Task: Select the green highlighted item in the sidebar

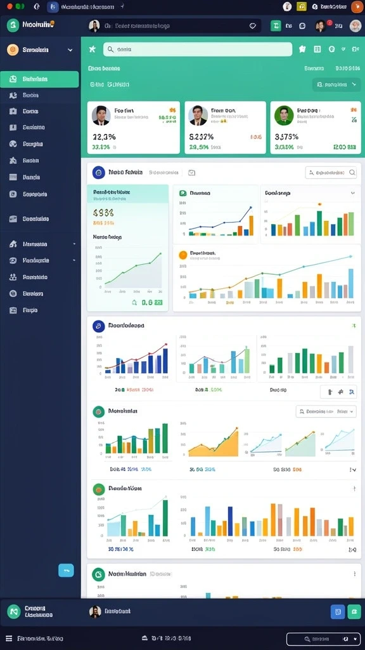Action: (x=39, y=79)
